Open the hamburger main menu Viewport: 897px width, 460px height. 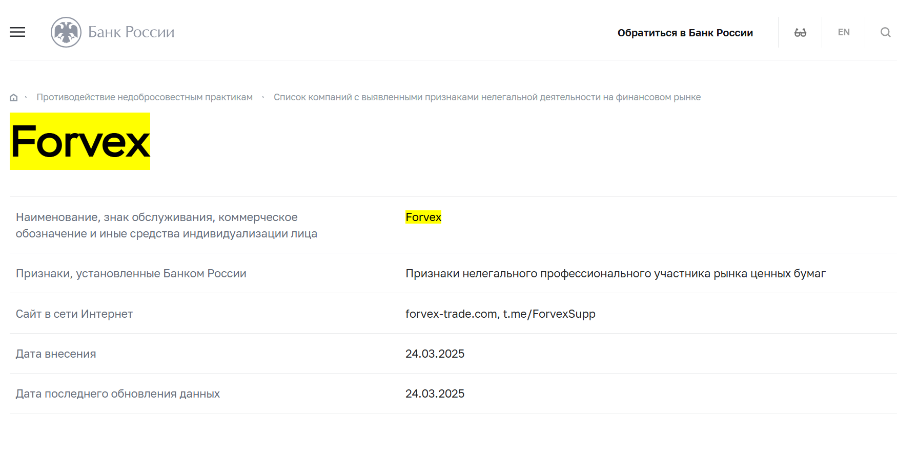coord(17,32)
